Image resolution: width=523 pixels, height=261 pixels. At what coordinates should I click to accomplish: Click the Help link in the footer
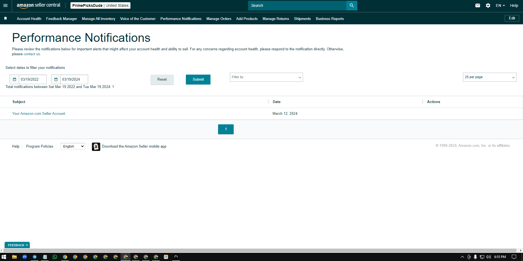click(x=16, y=146)
